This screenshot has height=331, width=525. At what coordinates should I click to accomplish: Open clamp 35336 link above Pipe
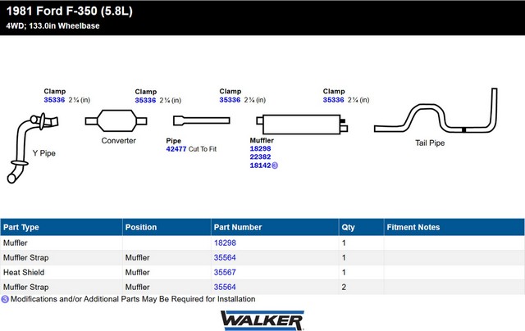(230, 100)
